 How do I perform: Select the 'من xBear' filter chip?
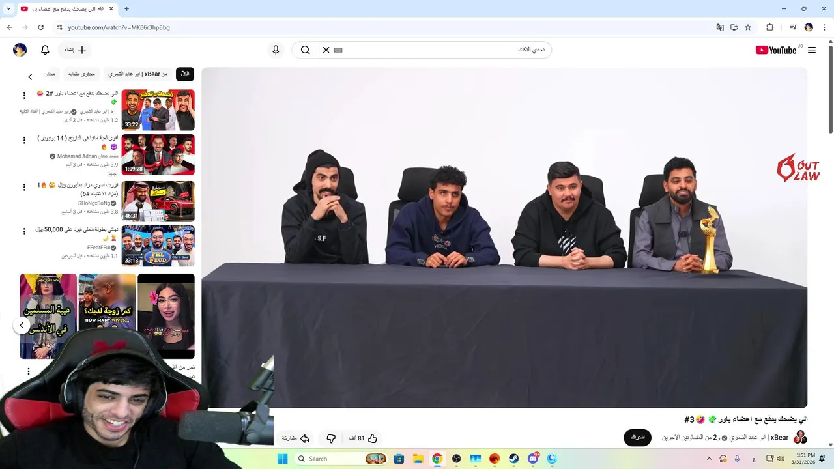click(x=138, y=74)
